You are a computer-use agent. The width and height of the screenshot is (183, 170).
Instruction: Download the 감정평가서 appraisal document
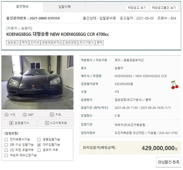pyautogui.click(x=19, y=123)
